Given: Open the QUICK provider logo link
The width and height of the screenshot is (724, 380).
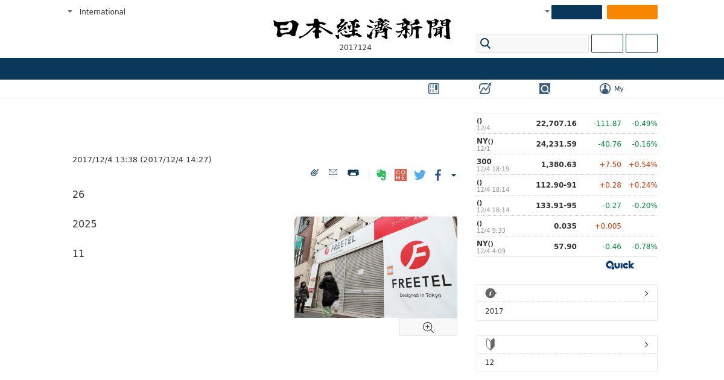Looking at the screenshot, I should [620, 265].
